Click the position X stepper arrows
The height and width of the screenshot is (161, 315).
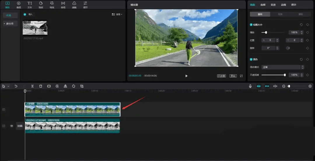pyautogui.click(x=277, y=40)
